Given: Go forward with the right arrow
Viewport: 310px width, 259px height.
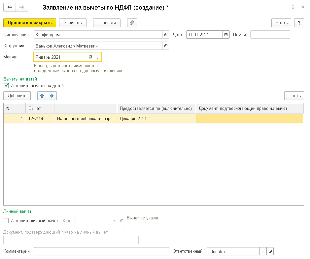Looking at the screenshot, I should tap(22, 7).
